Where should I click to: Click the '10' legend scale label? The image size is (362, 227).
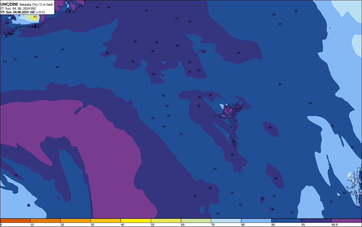(32, 225)
